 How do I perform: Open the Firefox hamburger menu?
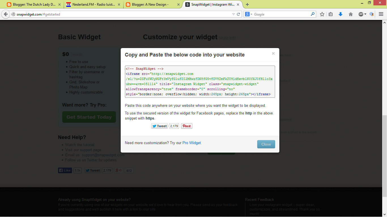pyautogui.click(x=381, y=14)
